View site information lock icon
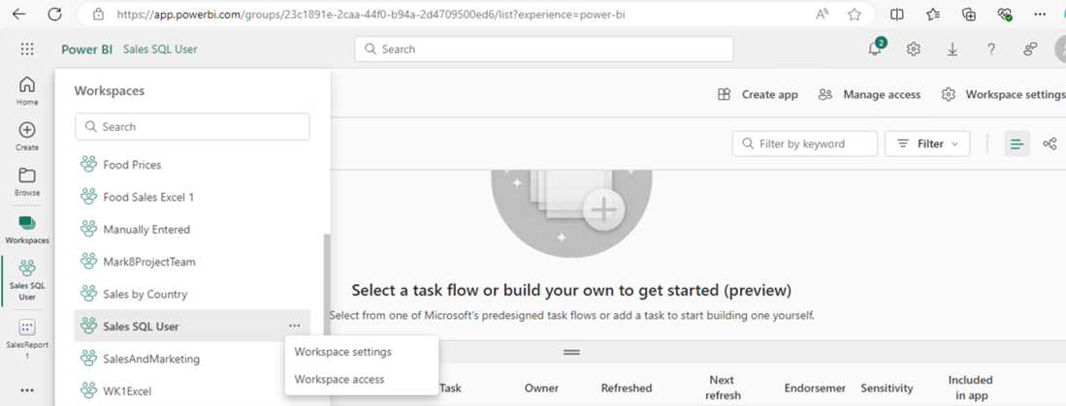The image size is (1066, 406). pos(99,14)
